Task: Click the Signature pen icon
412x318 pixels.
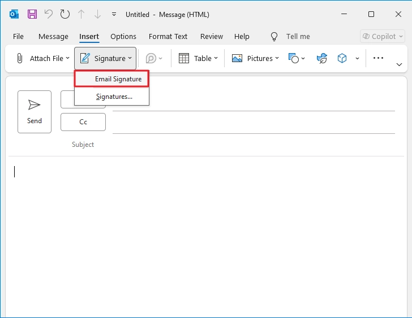Action: 85,58
